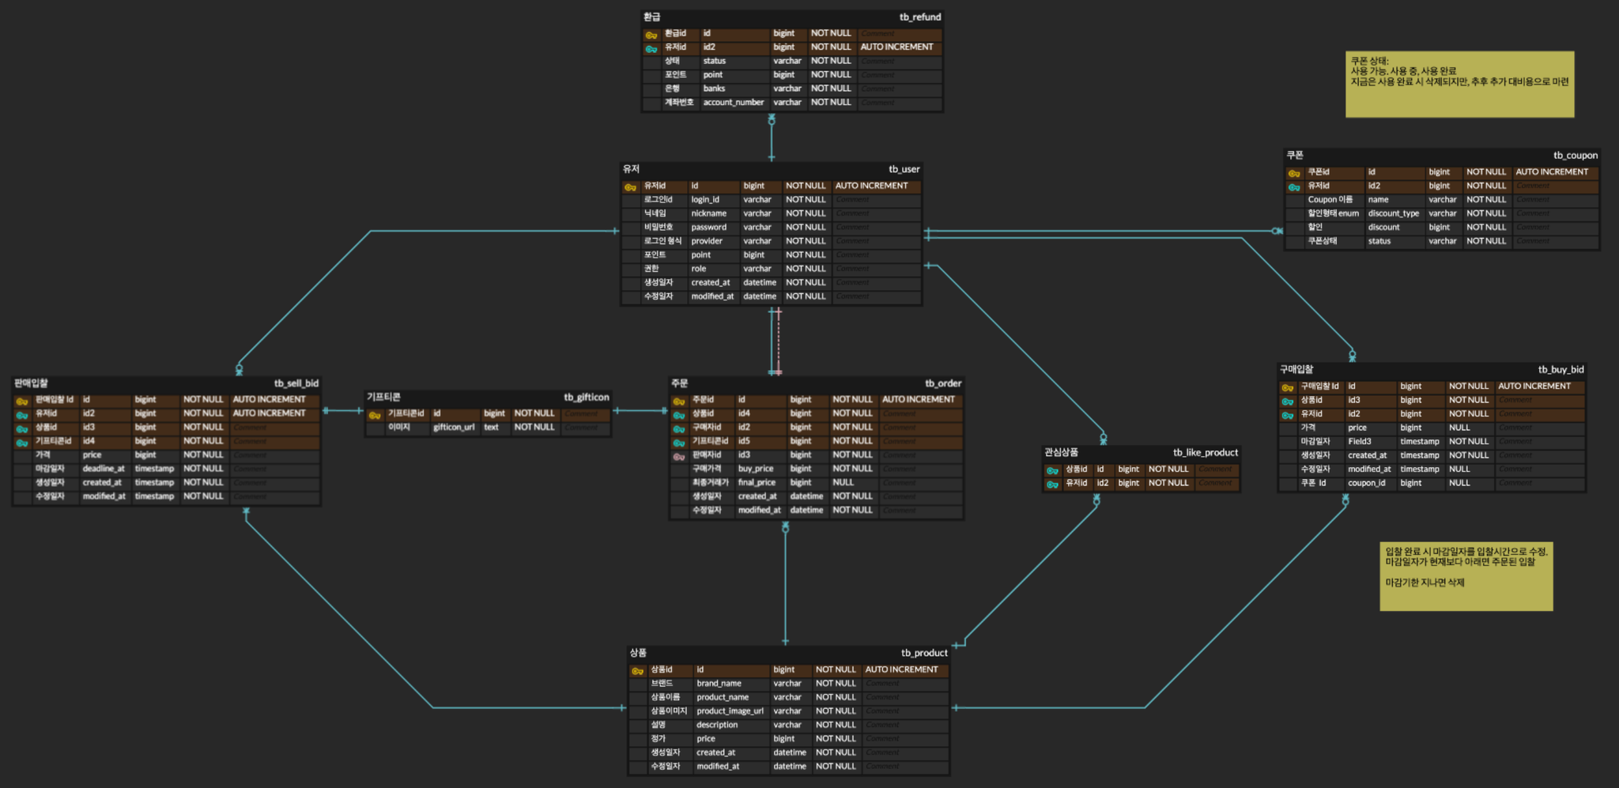Viewport: 1619px width, 788px height.
Task: Click the brand_name column in tb_product
Action: [x=719, y=684]
